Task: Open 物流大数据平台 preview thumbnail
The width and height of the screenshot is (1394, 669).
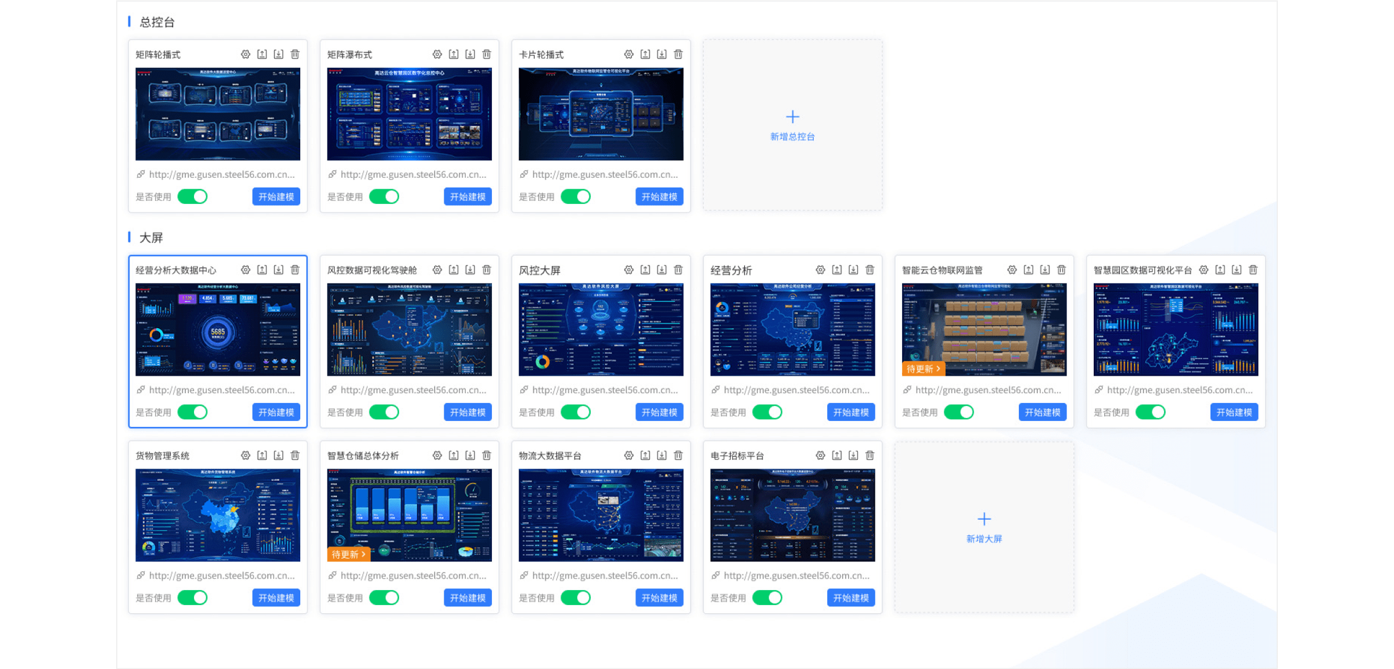Action: click(601, 515)
